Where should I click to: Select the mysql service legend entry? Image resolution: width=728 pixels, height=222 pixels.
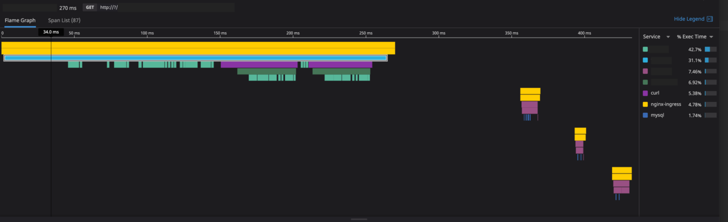tap(680, 115)
